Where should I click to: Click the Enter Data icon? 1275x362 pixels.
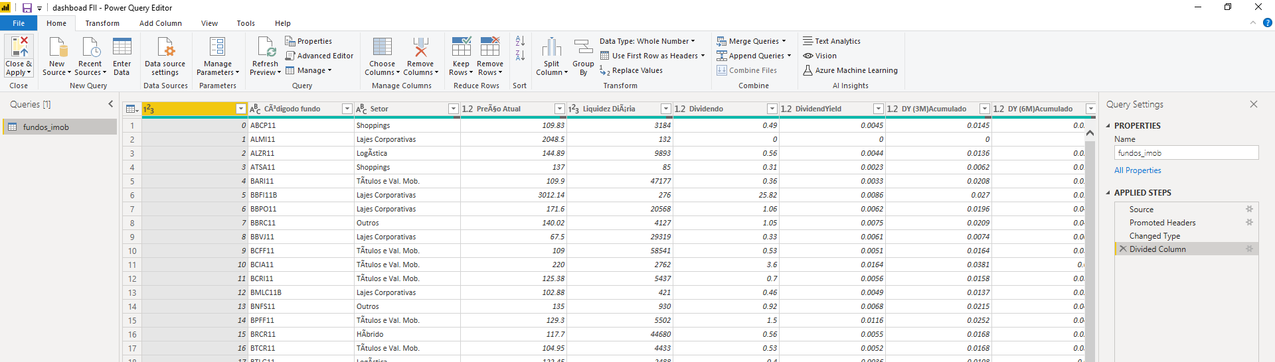point(122,47)
